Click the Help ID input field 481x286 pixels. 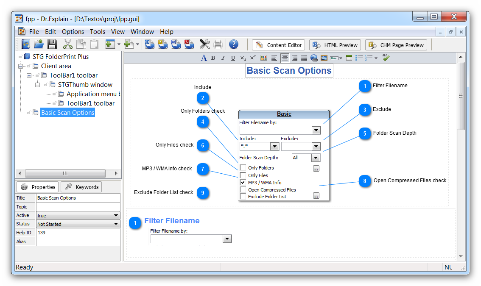78,233
